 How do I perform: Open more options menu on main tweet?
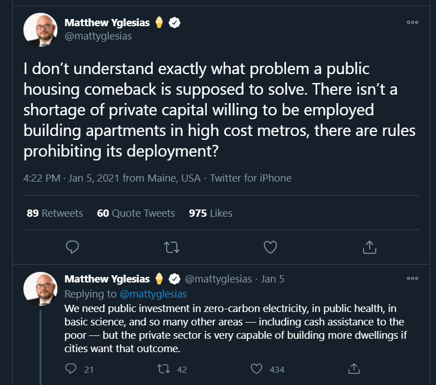pos(413,23)
